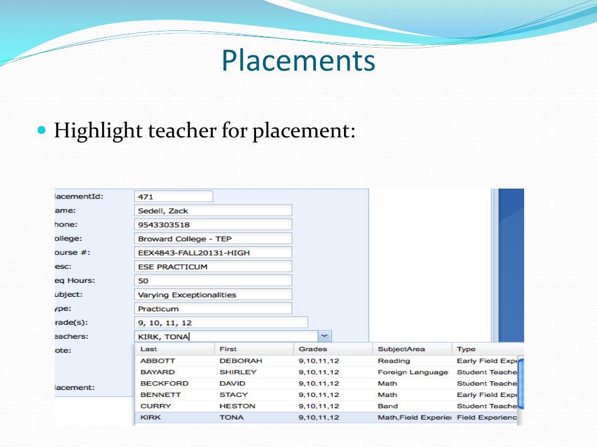
Task: Click the Band subject area cell
Action: pos(388,406)
